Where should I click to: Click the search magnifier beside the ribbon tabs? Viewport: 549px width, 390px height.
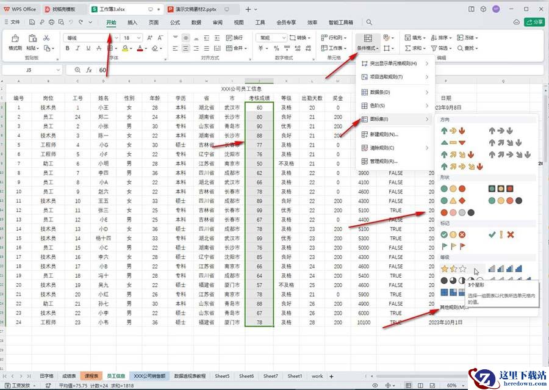coord(369,22)
